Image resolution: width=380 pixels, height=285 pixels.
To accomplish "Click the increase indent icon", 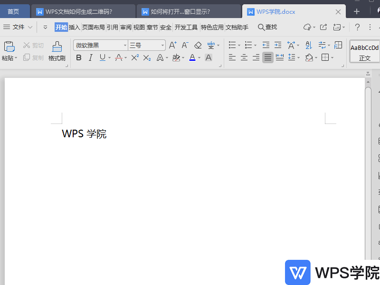I will click(x=278, y=45).
